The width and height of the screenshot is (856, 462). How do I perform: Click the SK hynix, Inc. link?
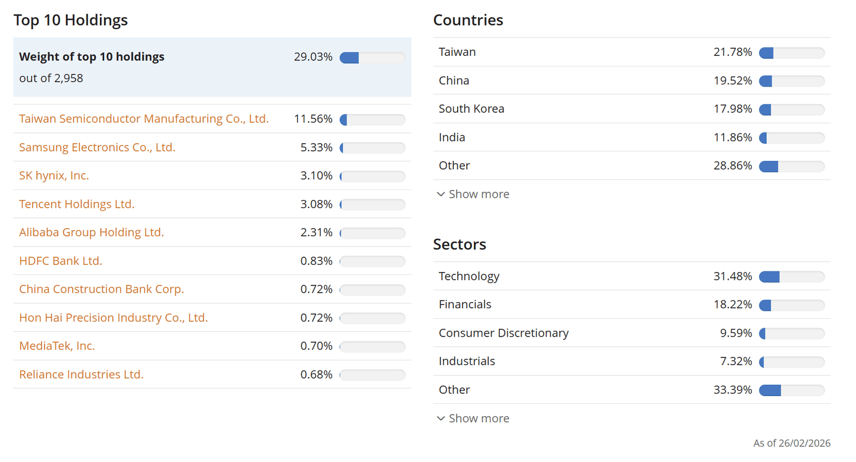point(54,176)
